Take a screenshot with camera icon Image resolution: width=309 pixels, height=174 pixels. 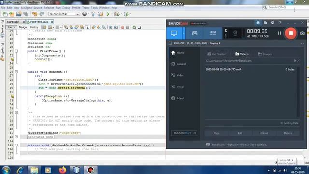tap(302, 33)
